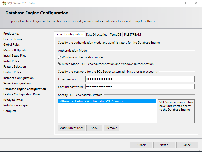Click empty area in SQL Server administrators list
The width and height of the screenshot is (202, 152).
pos(107,114)
